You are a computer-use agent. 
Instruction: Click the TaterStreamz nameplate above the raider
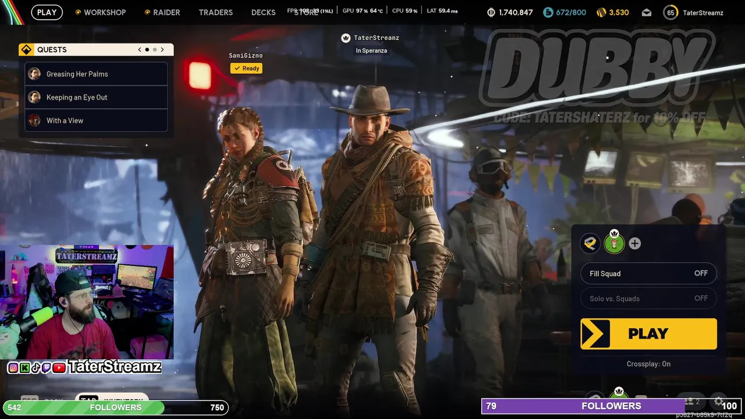click(x=377, y=38)
